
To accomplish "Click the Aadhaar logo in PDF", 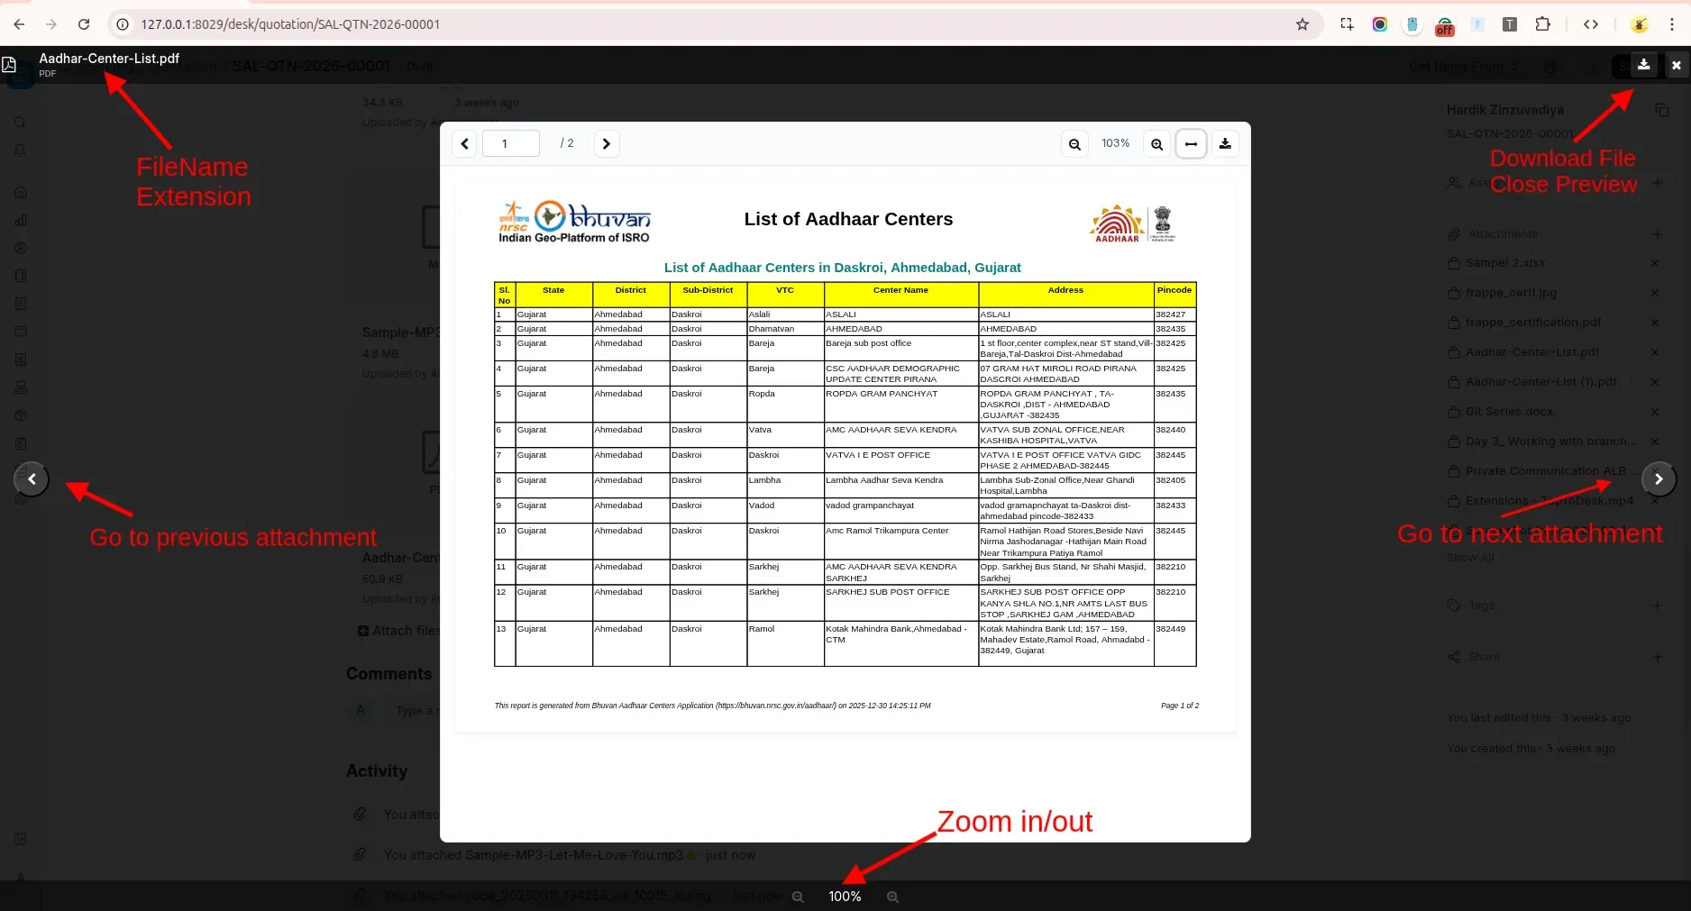I will tap(1117, 223).
